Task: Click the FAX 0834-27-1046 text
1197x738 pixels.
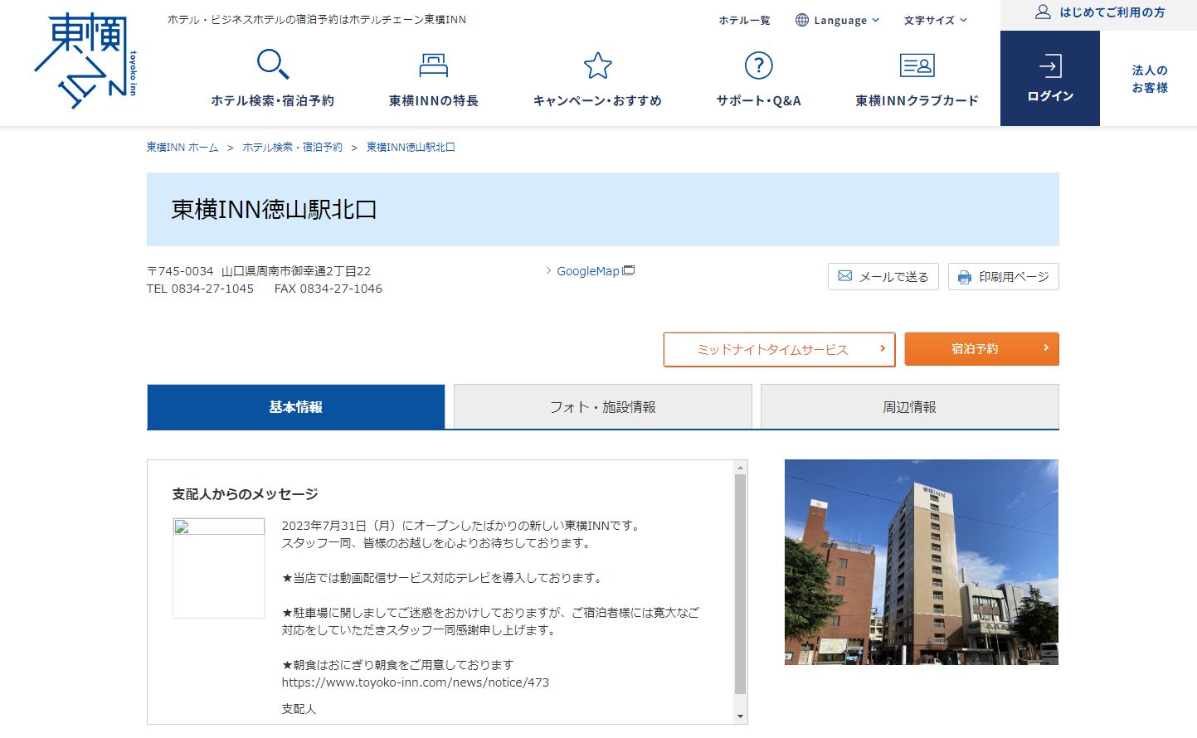Action: (328, 289)
